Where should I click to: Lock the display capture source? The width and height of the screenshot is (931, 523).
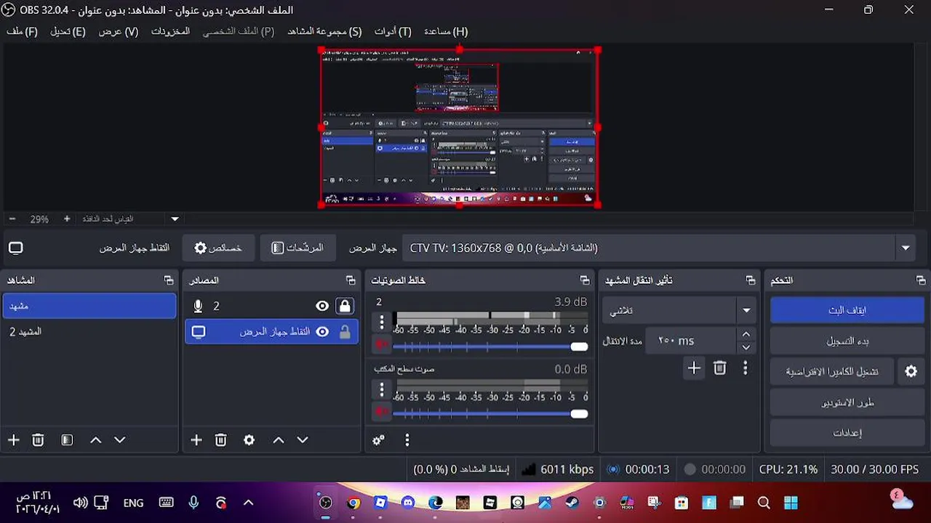pos(345,332)
